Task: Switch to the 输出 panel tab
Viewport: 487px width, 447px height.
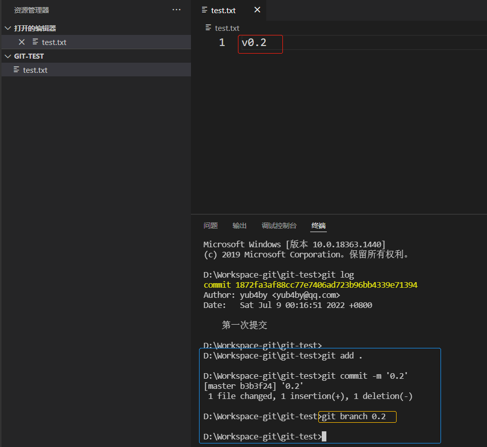Action: [x=239, y=226]
